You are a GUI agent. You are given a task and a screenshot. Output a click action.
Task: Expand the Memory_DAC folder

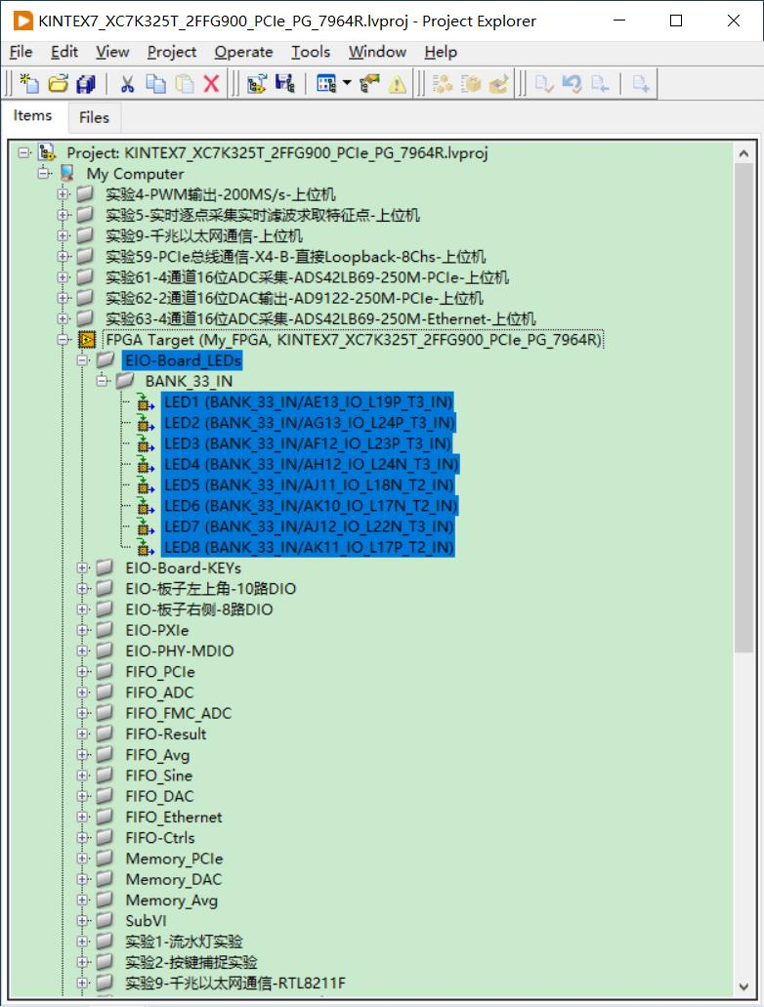[82, 879]
